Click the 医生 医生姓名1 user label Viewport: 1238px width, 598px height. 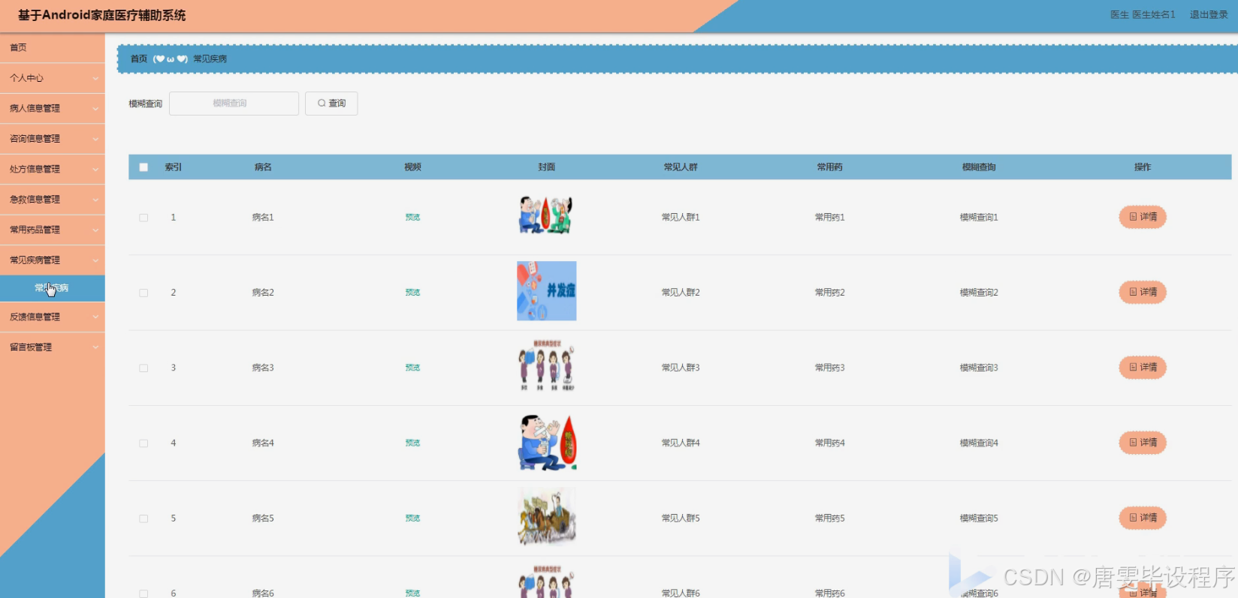1143,15
